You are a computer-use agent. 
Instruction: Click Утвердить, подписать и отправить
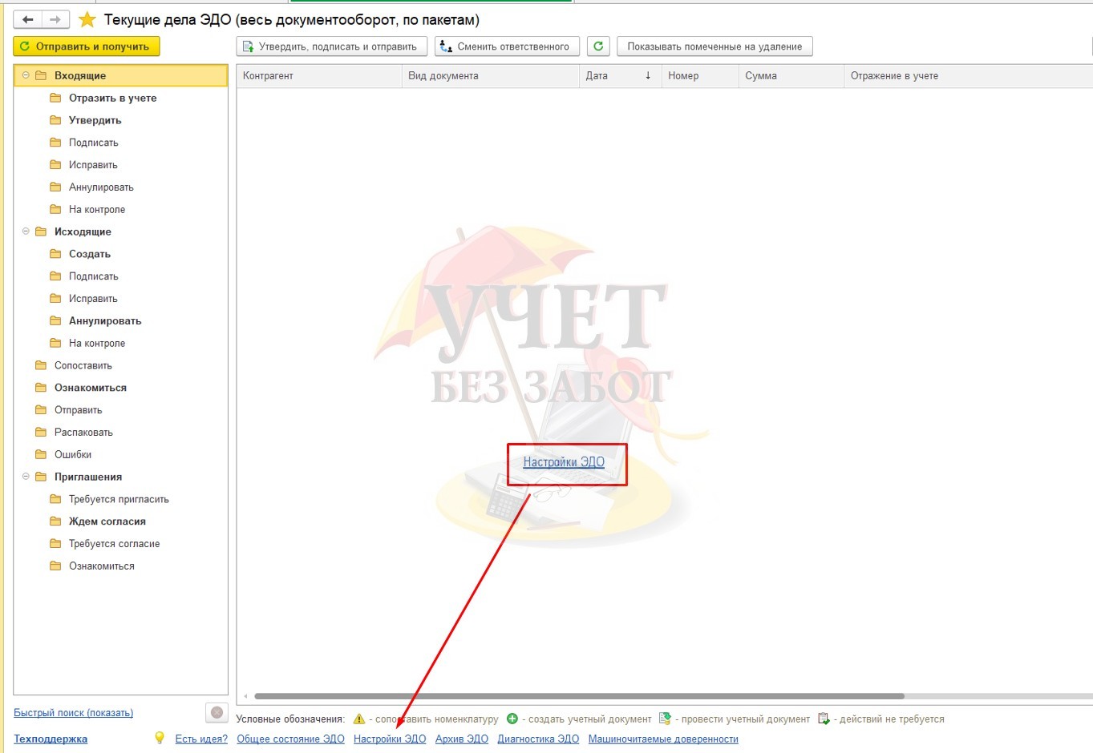point(331,46)
